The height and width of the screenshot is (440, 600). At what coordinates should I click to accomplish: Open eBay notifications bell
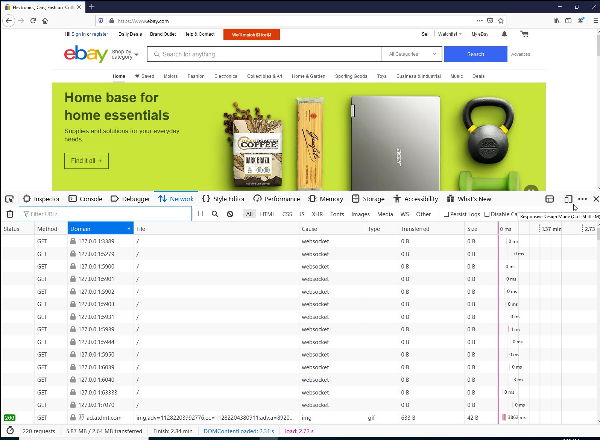(504, 34)
